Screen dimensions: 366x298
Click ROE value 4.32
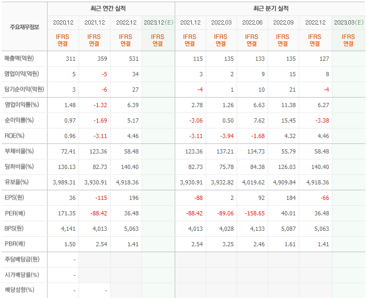[290, 136]
